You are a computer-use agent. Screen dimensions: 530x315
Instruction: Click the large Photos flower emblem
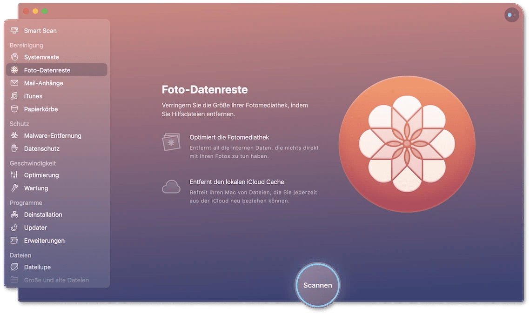click(x=407, y=144)
